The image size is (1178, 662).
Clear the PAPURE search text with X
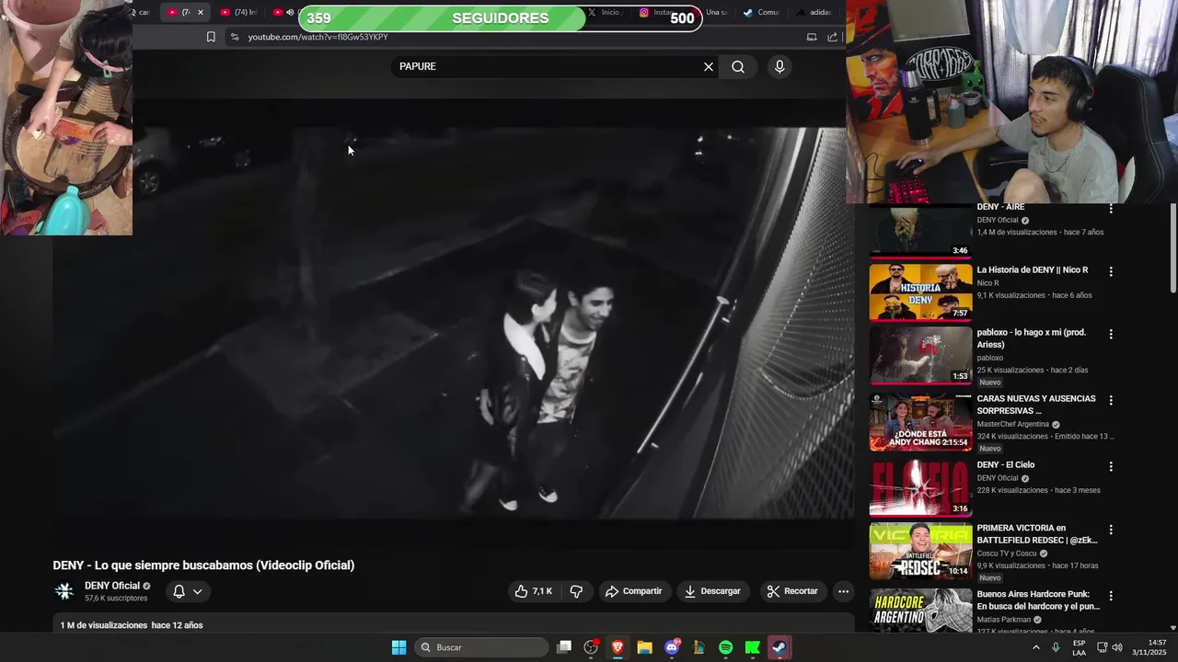tap(709, 66)
